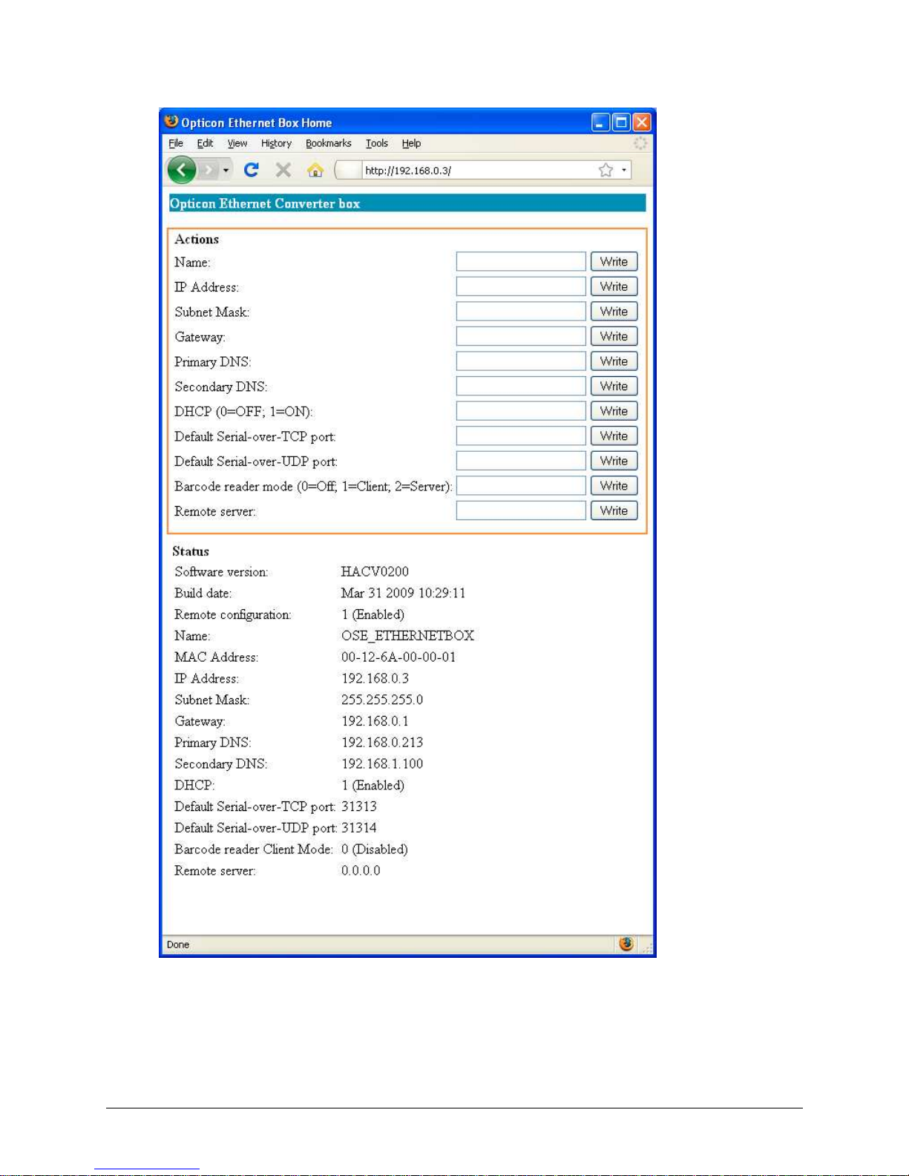Image resolution: width=909 pixels, height=1176 pixels.
Task: Select the Secondary DNS input field
Action: coord(521,386)
